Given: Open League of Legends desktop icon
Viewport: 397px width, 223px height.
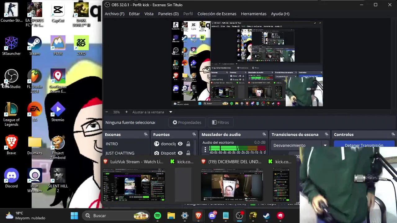Looking at the screenshot, I should [x=11, y=114].
